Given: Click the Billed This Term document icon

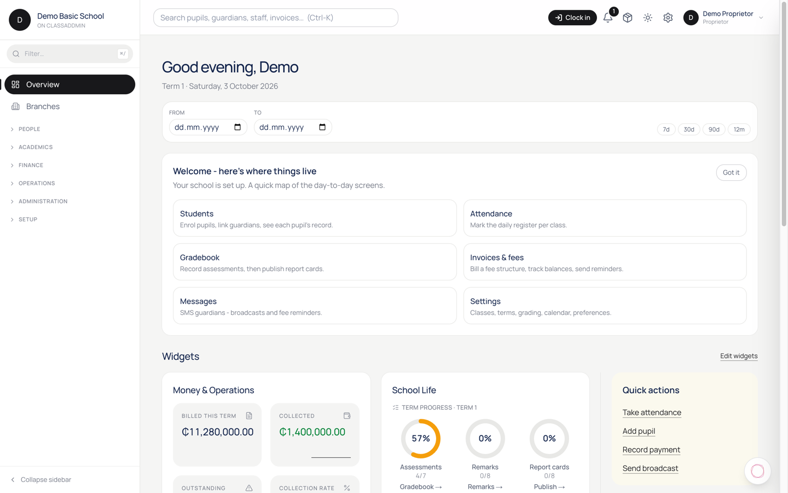Looking at the screenshot, I should pyautogui.click(x=249, y=416).
